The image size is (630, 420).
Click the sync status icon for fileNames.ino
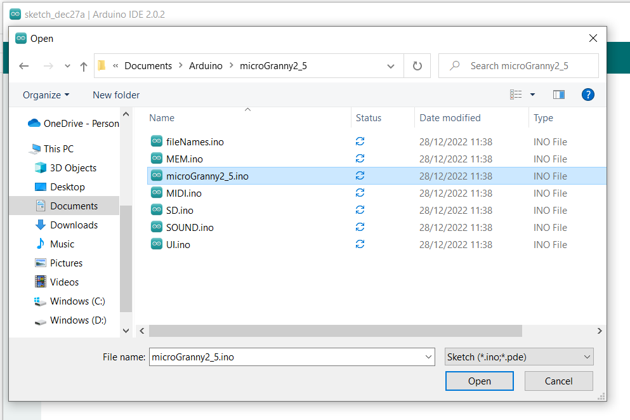360,141
